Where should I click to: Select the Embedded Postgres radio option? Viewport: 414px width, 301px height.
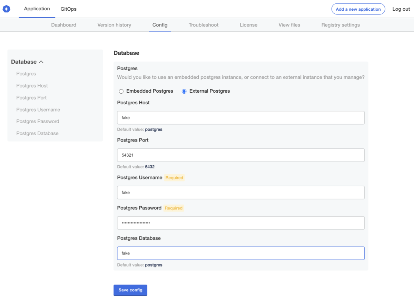(121, 91)
